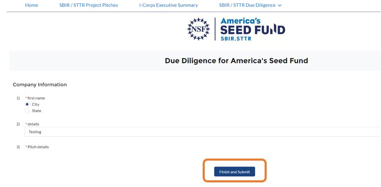Click the details text field containing Testing

pos(201,132)
